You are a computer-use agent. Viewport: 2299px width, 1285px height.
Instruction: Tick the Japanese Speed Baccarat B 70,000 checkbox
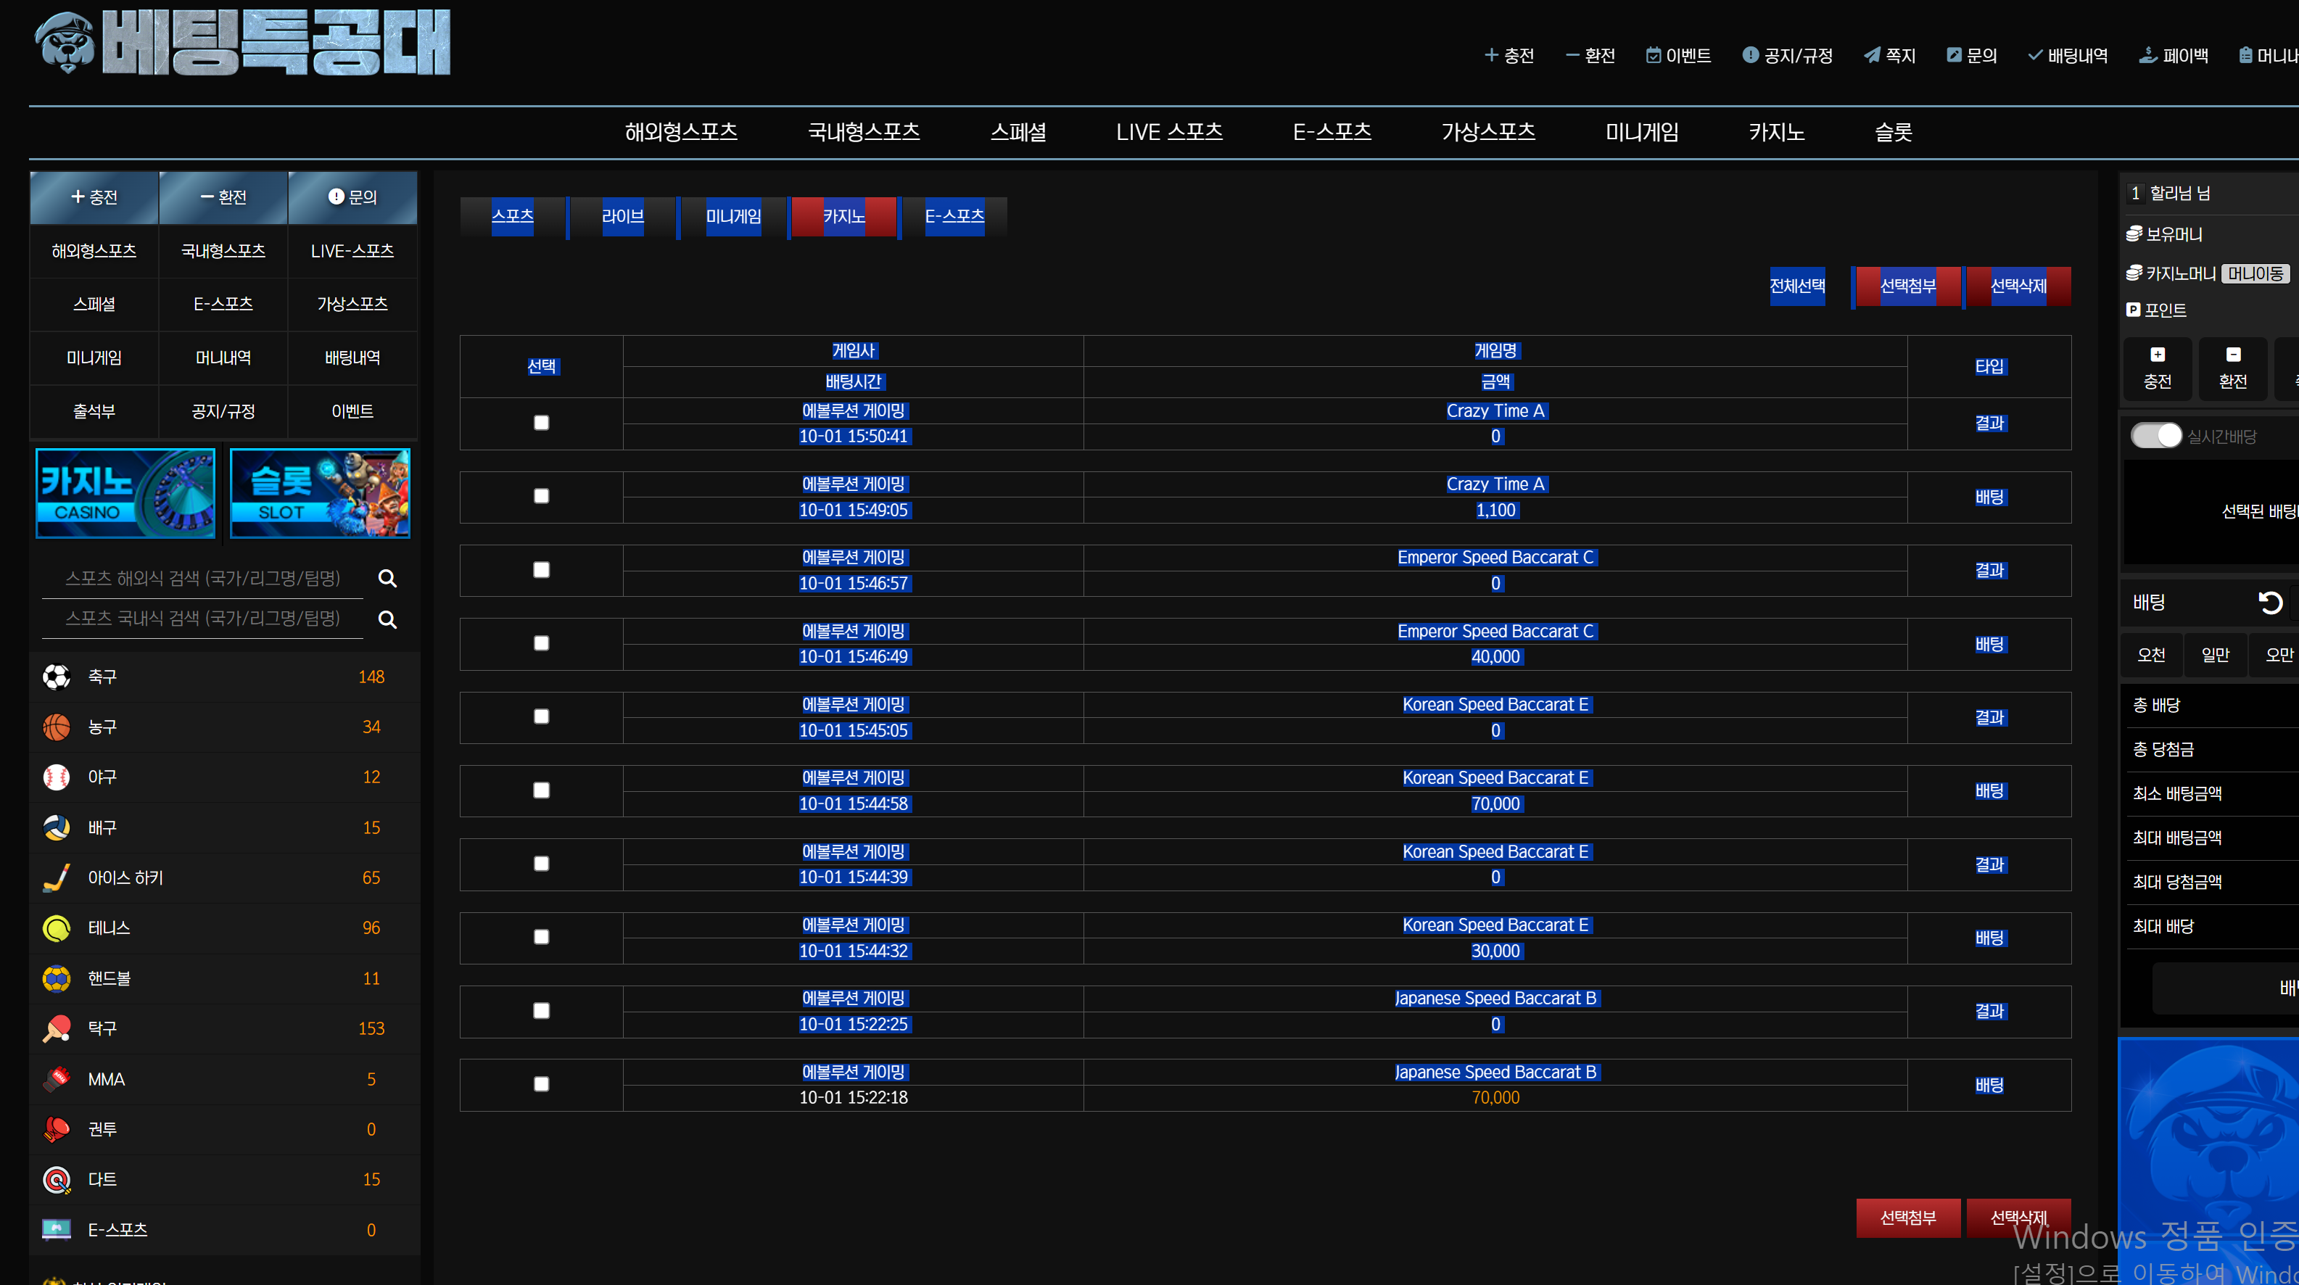[541, 1084]
